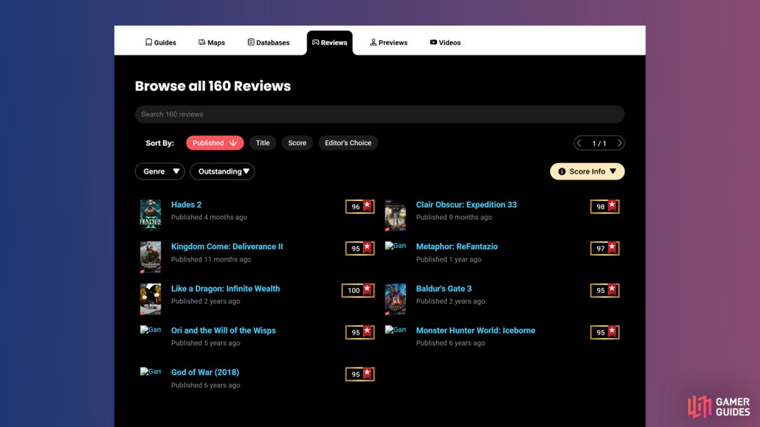Go to previous page arrow
Screen dimensions: 760x427
pyautogui.click(x=579, y=144)
